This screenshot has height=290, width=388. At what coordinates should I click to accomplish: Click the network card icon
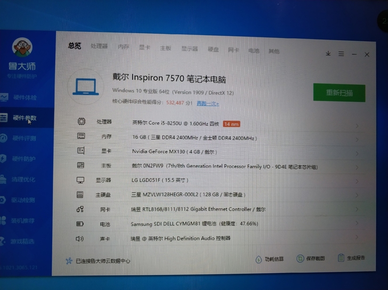(80, 210)
